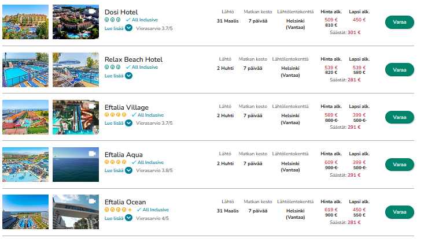Click All Inclusive checkmark for Eftalia Ocean
Viewport: 428px width, 239px height.
coord(138,210)
